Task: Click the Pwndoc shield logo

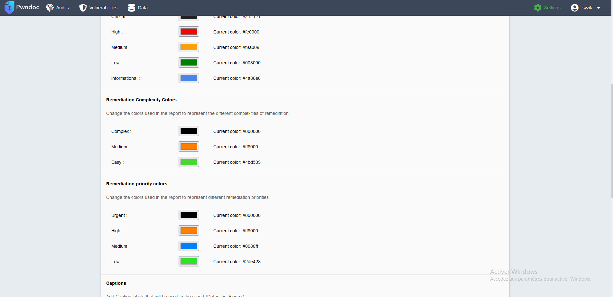Action: pos(9,8)
